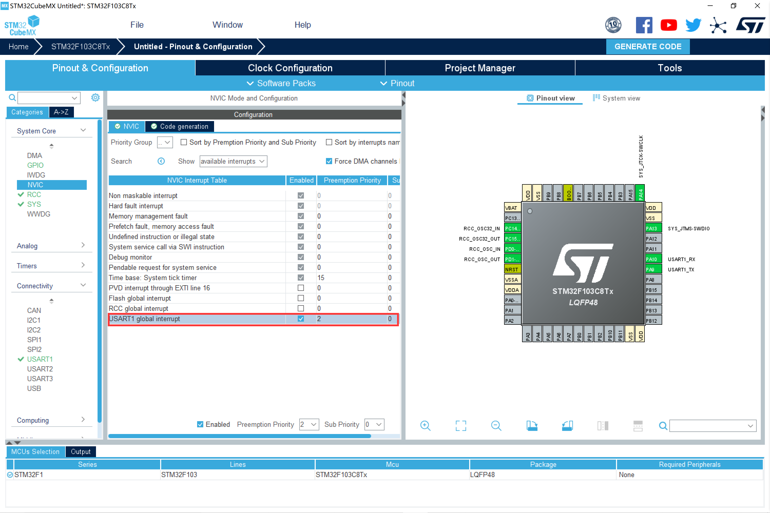This screenshot has height=513, width=770.
Task: Toggle Sort by interrupts name checkbox
Action: (x=329, y=142)
